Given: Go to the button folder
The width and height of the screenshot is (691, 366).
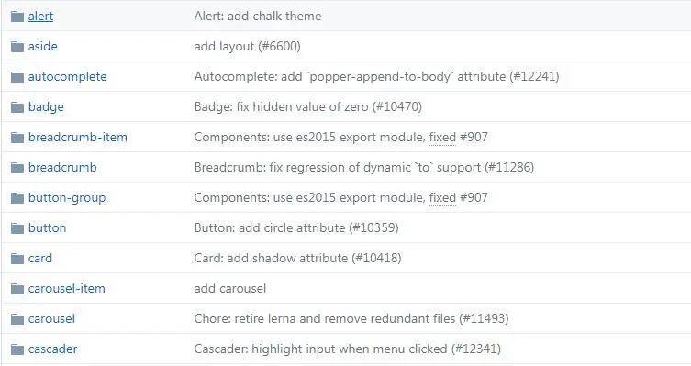Looking at the screenshot, I should [x=47, y=227].
